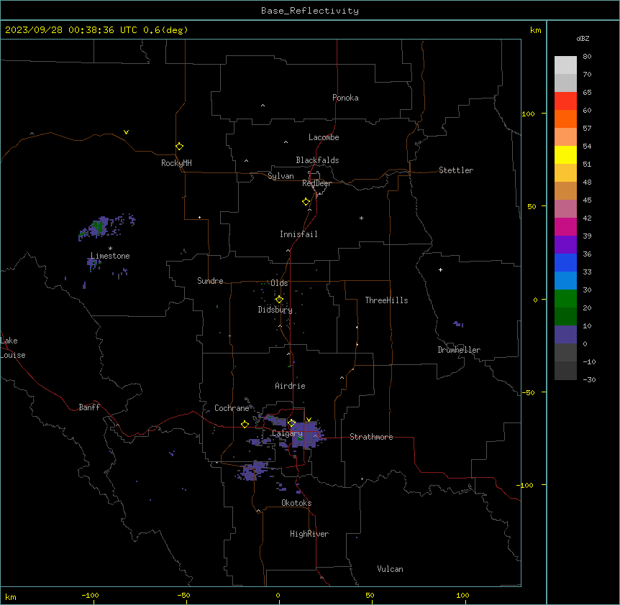Click the Banff label
This screenshot has width=620, height=605.
89,407
